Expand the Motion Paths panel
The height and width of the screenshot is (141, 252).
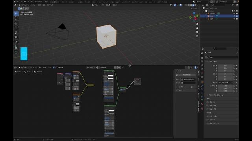[x=211, y=109]
